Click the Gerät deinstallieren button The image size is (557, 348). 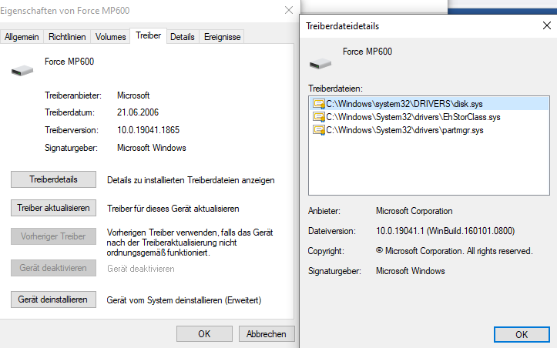click(x=53, y=299)
